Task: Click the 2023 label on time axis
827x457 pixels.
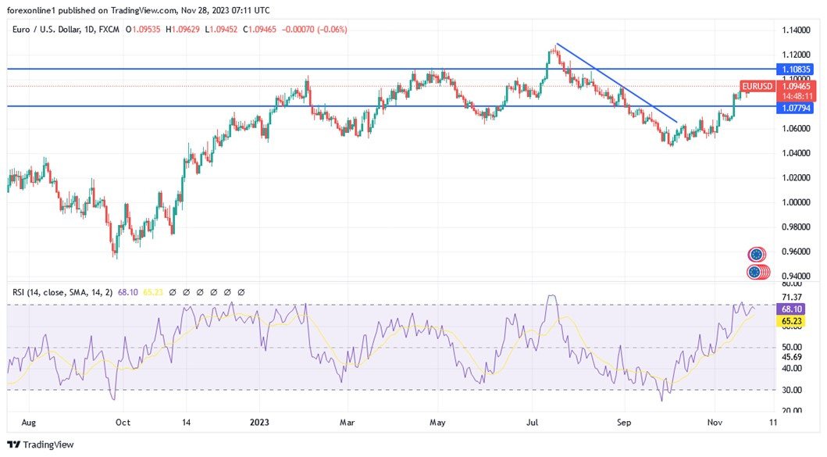Action: pyautogui.click(x=259, y=422)
